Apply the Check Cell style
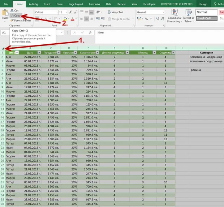The height and width of the screenshot is (207, 224). click(x=207, y=18)
